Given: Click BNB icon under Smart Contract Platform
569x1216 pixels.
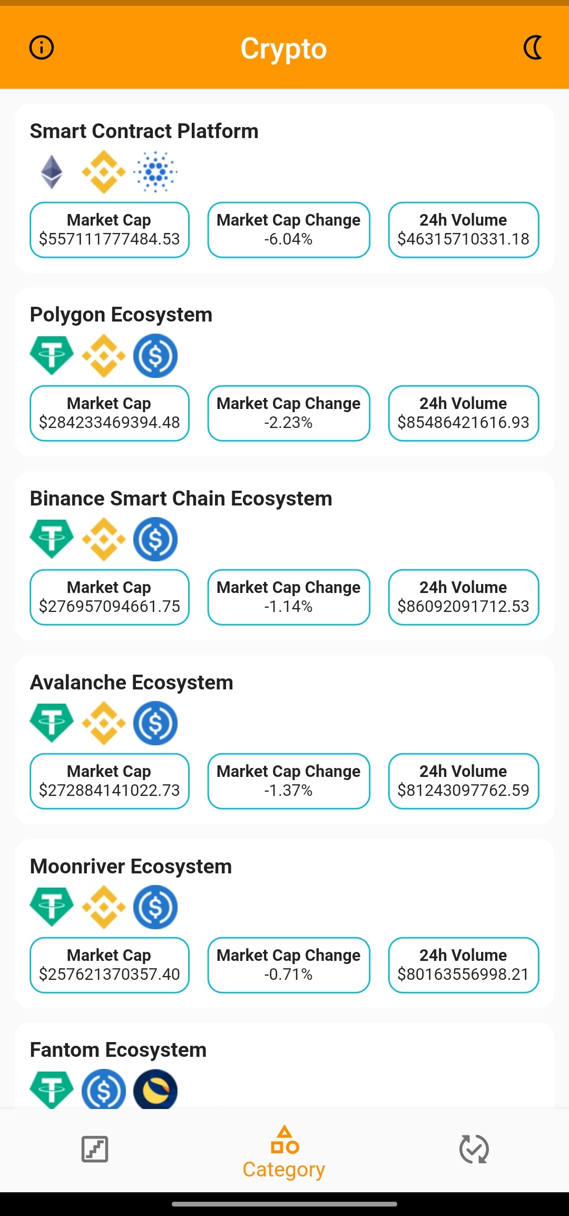Looking at the screenshot, I should tap(104, 172).
